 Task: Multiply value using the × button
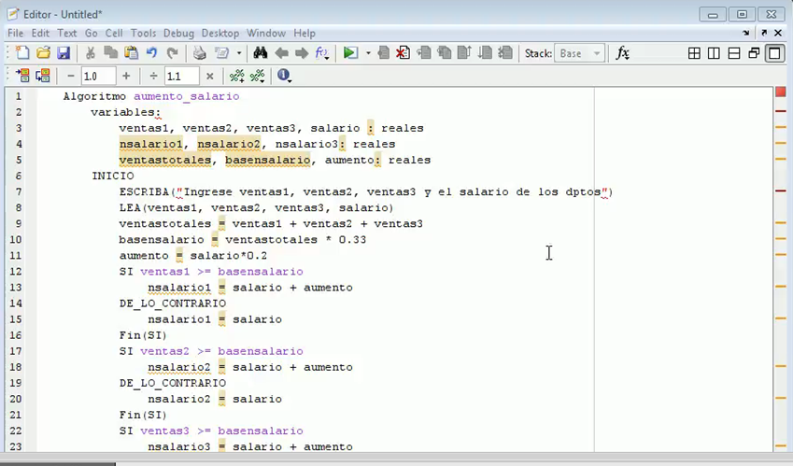click(209, 76)
